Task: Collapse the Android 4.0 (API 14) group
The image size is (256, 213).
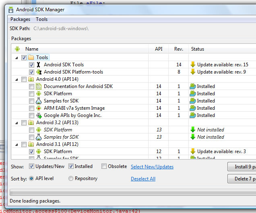Action: point(17,79)
